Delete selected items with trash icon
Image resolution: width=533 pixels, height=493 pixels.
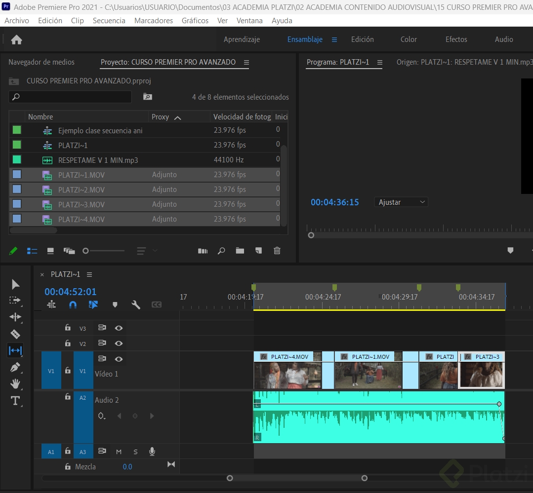point(277,251)
